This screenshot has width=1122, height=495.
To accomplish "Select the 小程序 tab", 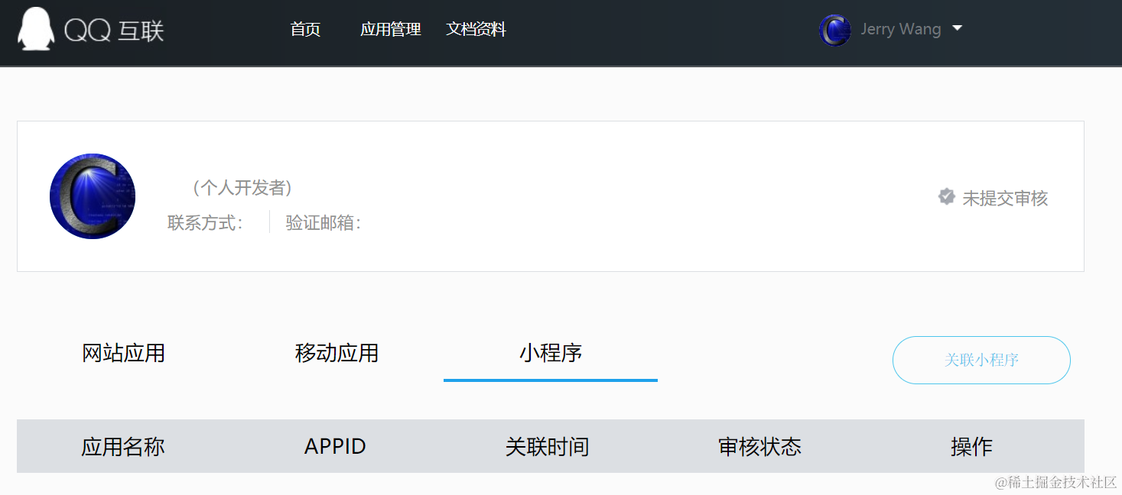I will pyautogui.click(x=551, y=353).
